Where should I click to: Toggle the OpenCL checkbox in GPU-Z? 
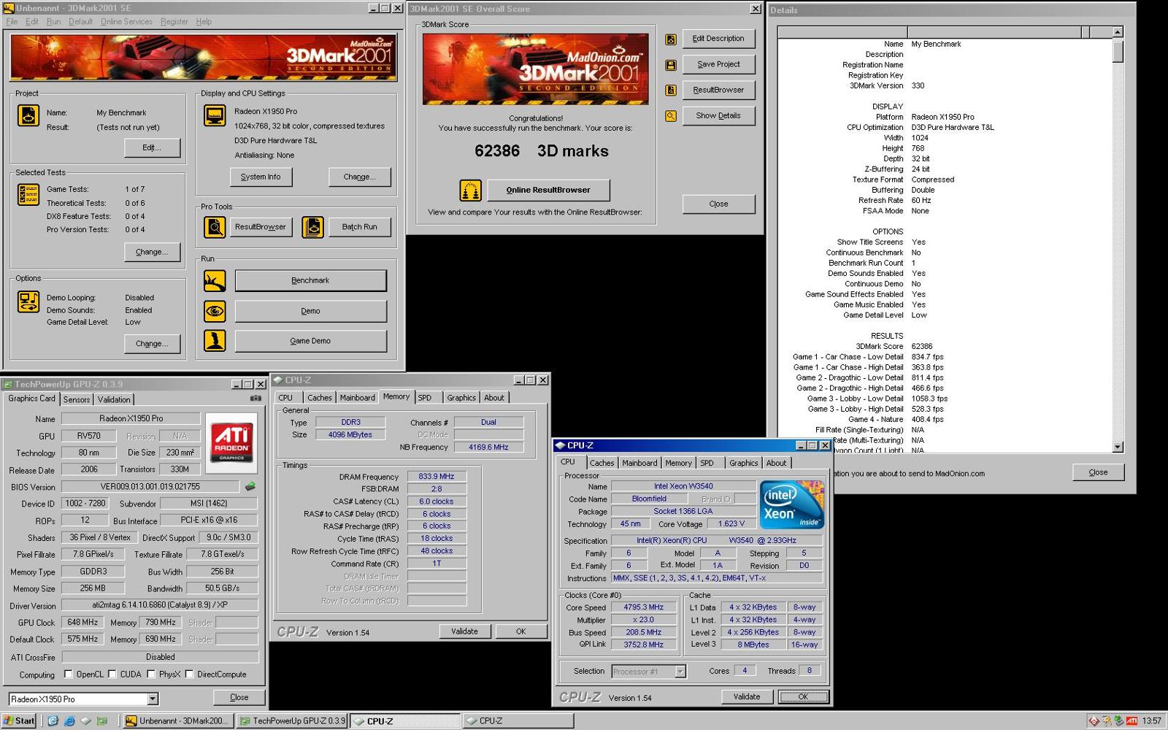pos(69,675)
